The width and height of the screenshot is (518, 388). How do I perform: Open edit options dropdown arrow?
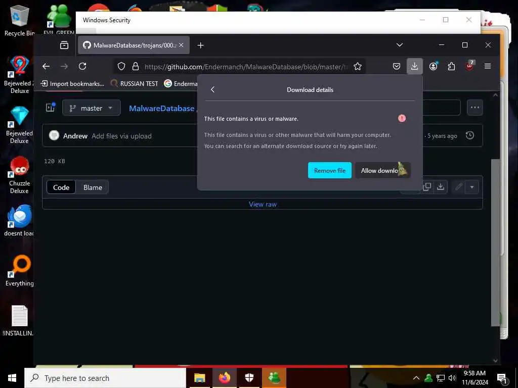[472, 187]
